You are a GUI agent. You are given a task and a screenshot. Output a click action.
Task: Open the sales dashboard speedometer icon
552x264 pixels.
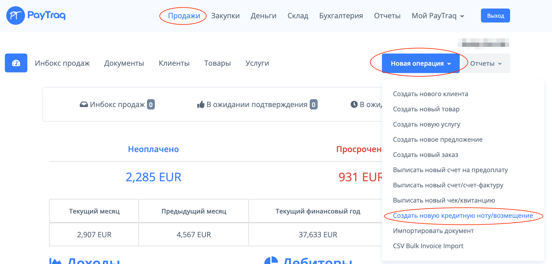16,63
